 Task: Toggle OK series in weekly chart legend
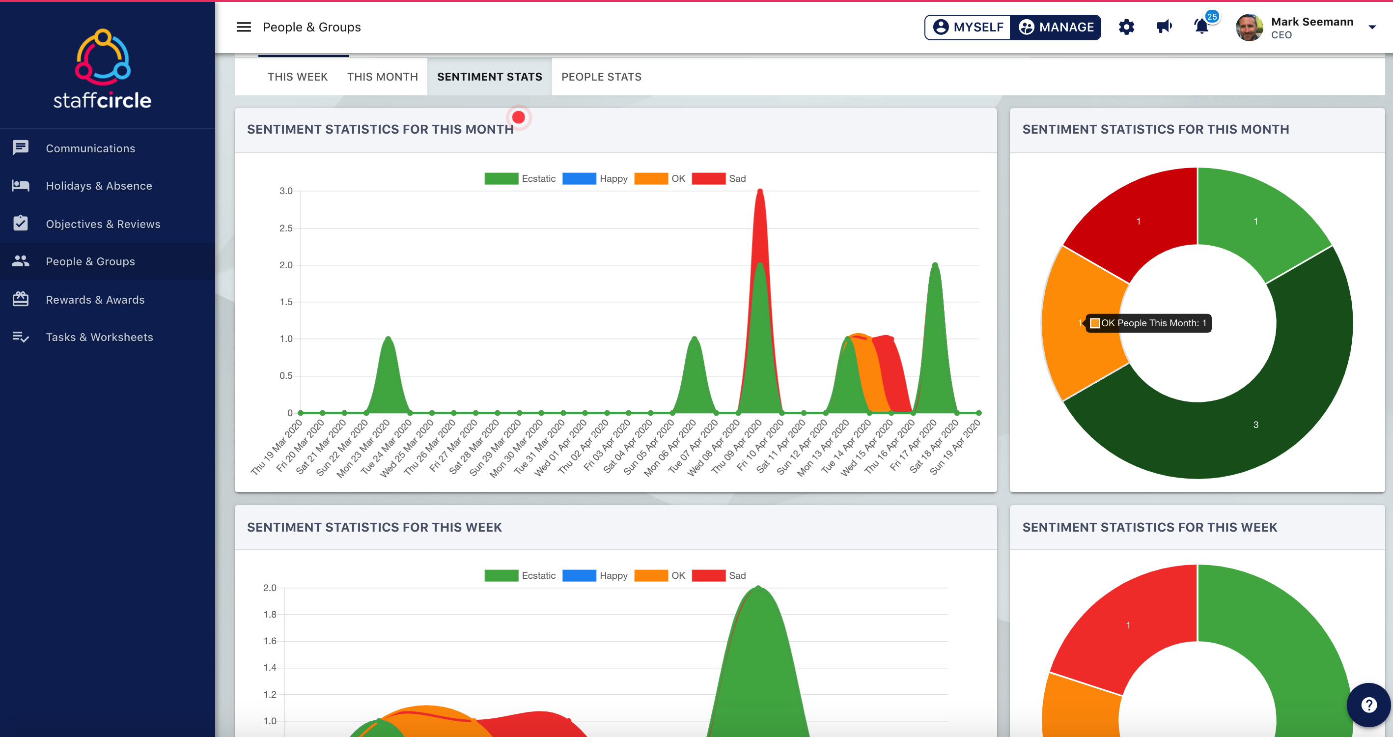[x=660, y=575]
